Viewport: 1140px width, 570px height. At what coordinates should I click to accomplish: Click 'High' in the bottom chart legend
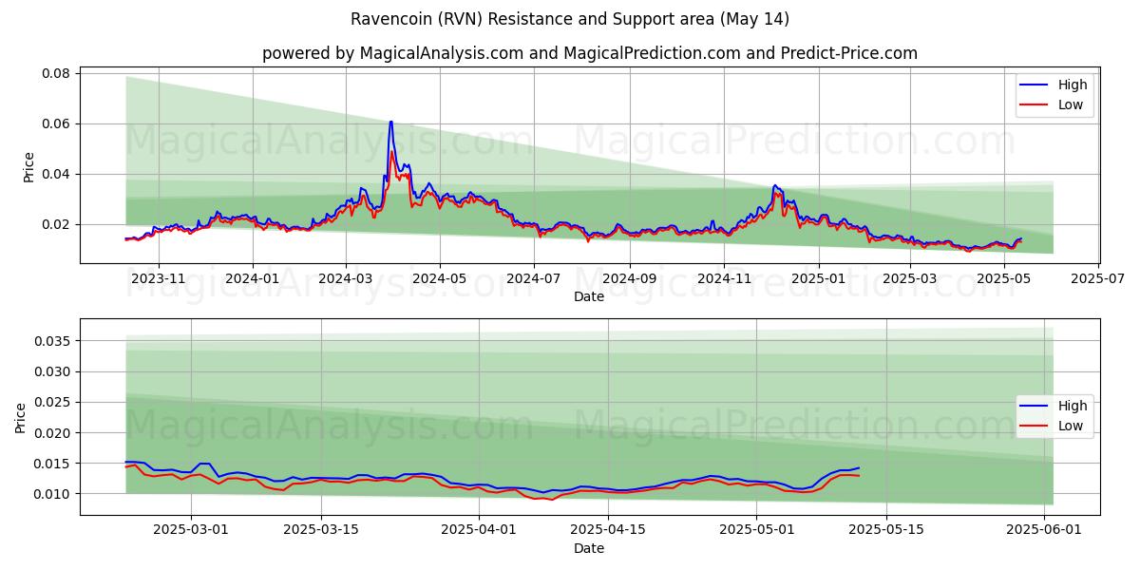click(x=1073, y=406)
